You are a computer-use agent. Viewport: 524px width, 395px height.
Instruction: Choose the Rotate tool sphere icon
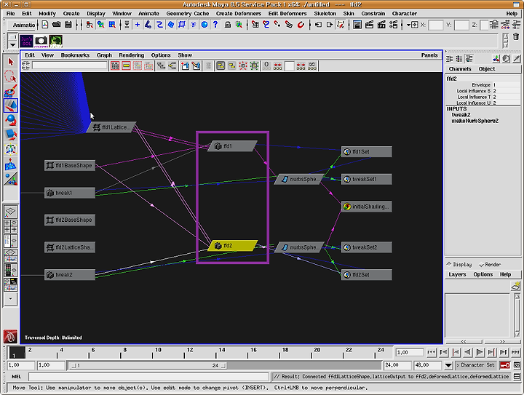coord(11,120)
